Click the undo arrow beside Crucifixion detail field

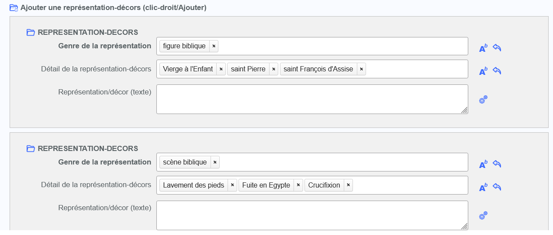pos(497,187)
